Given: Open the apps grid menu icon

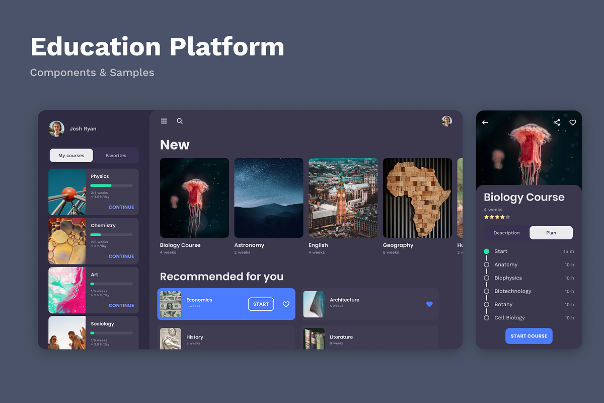Looking at the screenshot, I should pyautogui.click(x=164, y=121).
